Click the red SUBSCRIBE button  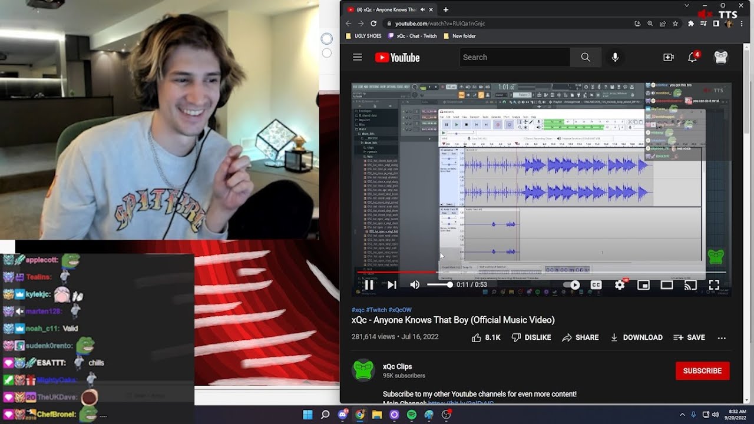(702, 371)
